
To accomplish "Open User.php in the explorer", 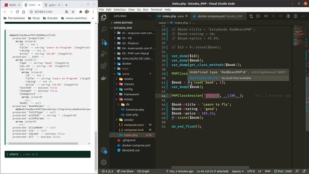I will 132,115.
